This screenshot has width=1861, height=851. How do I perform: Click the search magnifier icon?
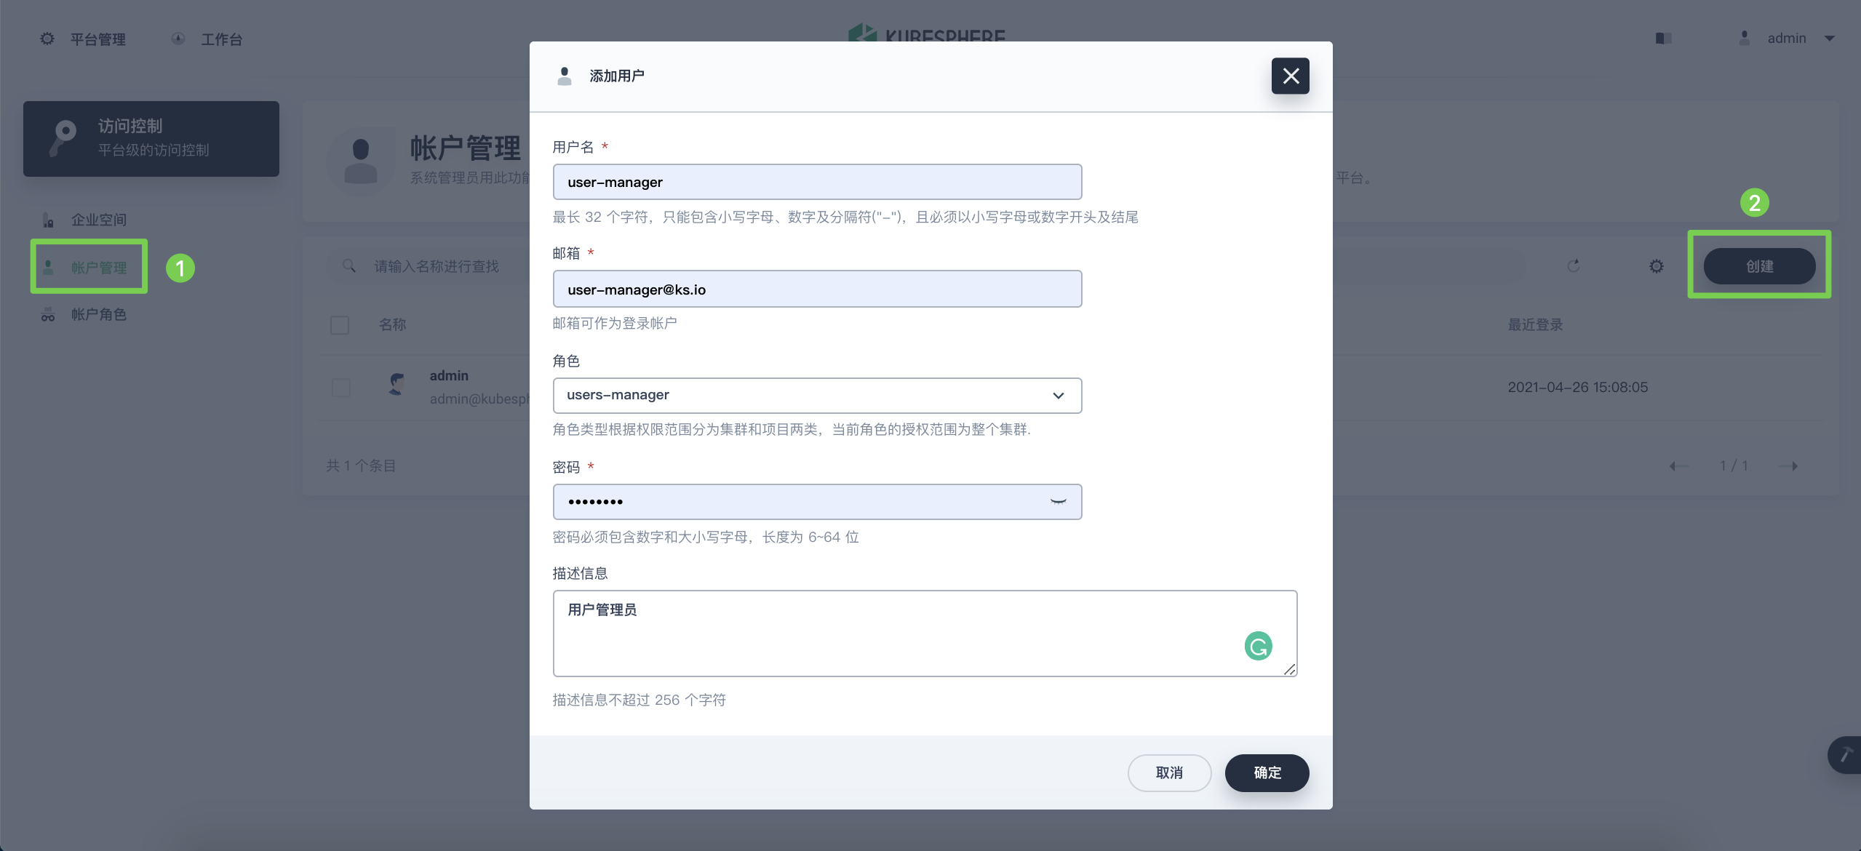(349, 266)
